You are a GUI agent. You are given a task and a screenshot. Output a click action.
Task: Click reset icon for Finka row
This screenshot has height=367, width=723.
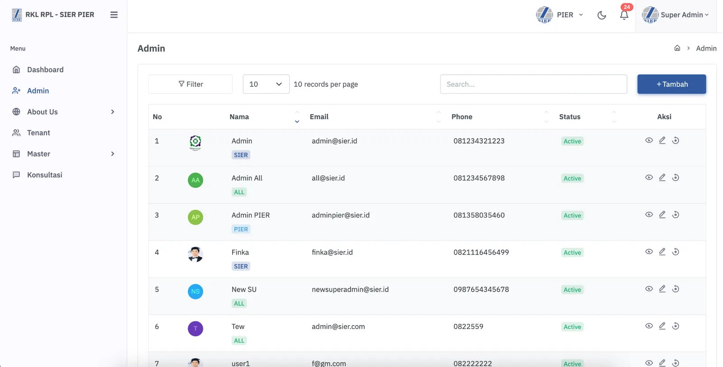tap(676, 251)
